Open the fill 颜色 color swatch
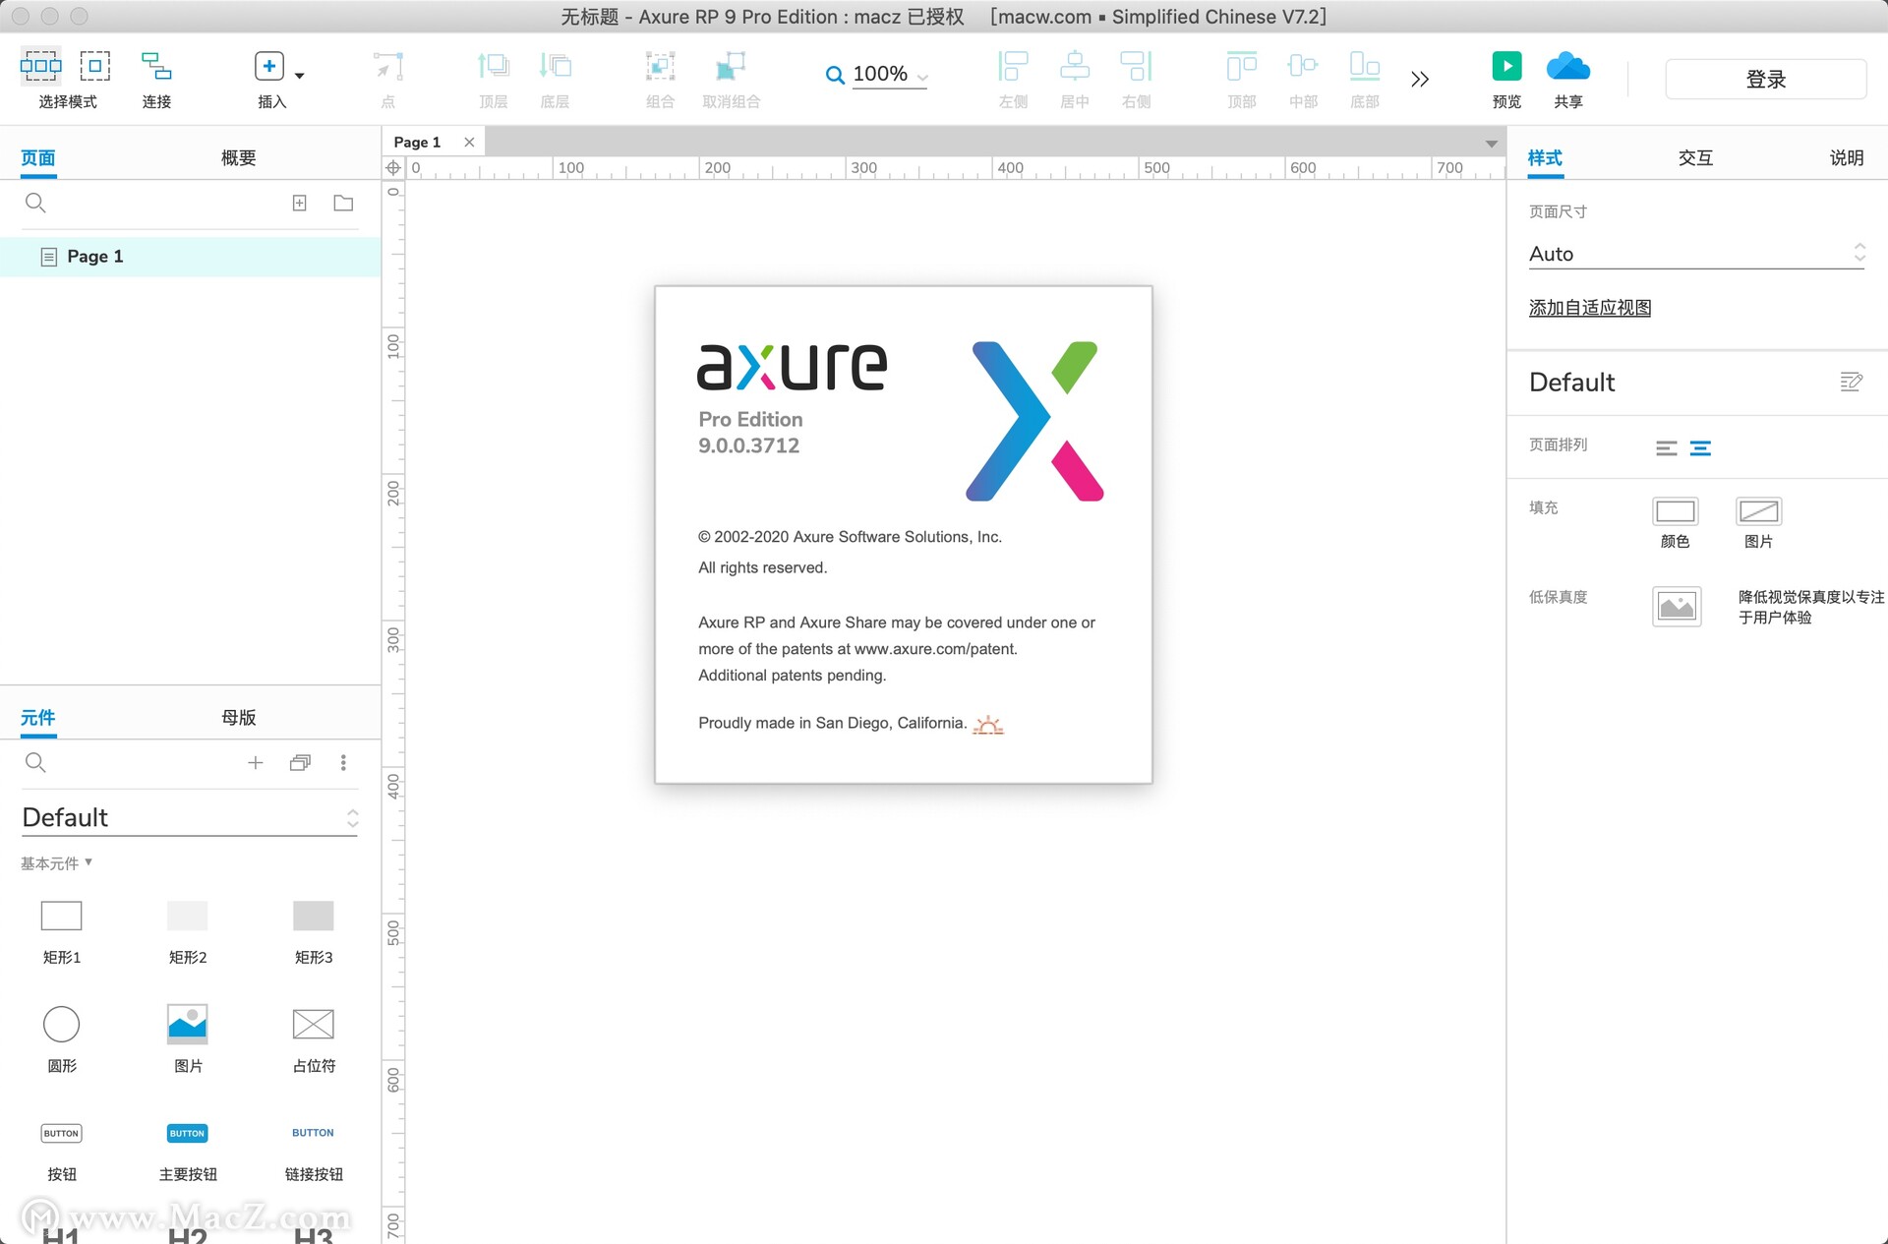This screenshot has width=1888, height=1244. 1675,511
